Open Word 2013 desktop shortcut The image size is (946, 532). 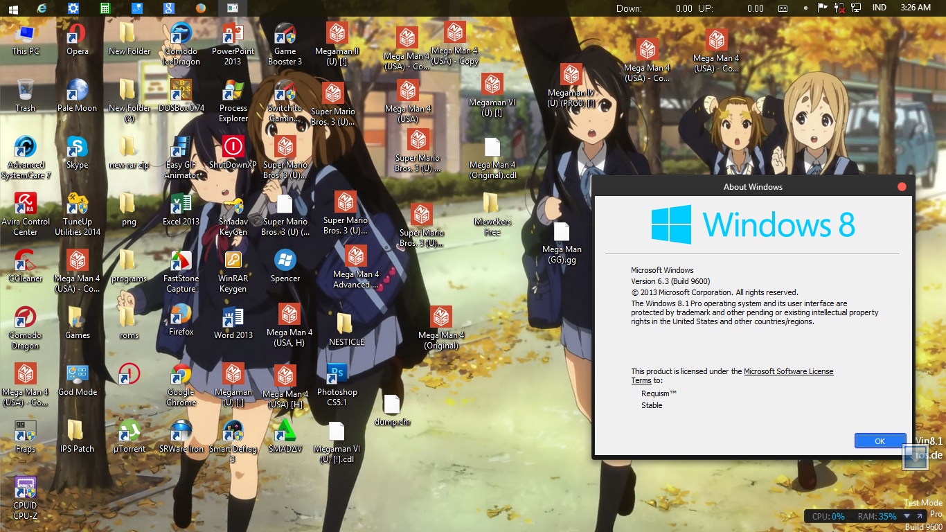tap(233, 323)
